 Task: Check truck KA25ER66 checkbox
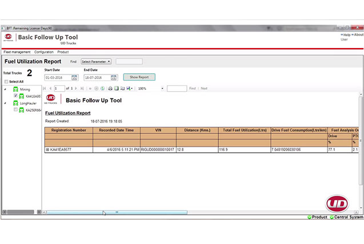point(15,109)
